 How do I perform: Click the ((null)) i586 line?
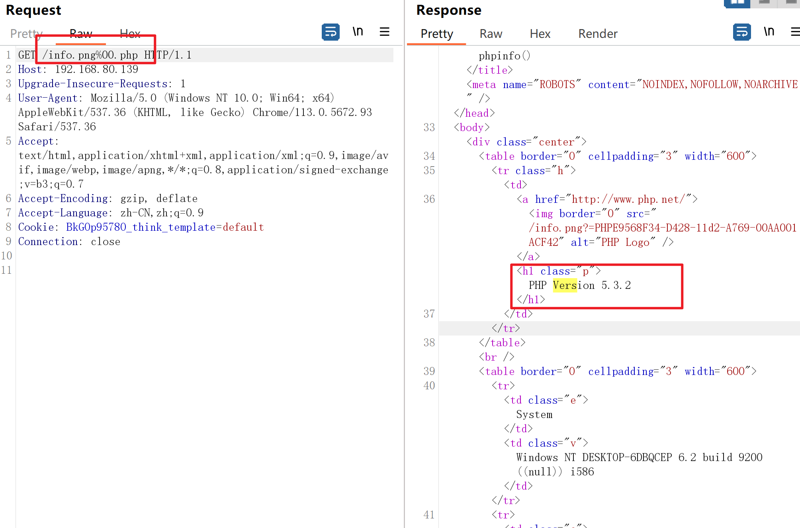[x=556, y=472]
